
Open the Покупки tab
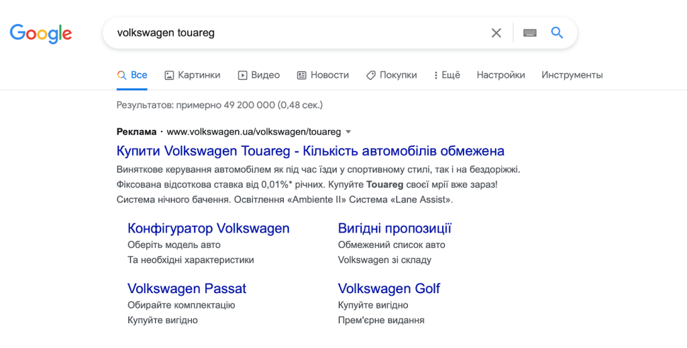coord(391,75)
